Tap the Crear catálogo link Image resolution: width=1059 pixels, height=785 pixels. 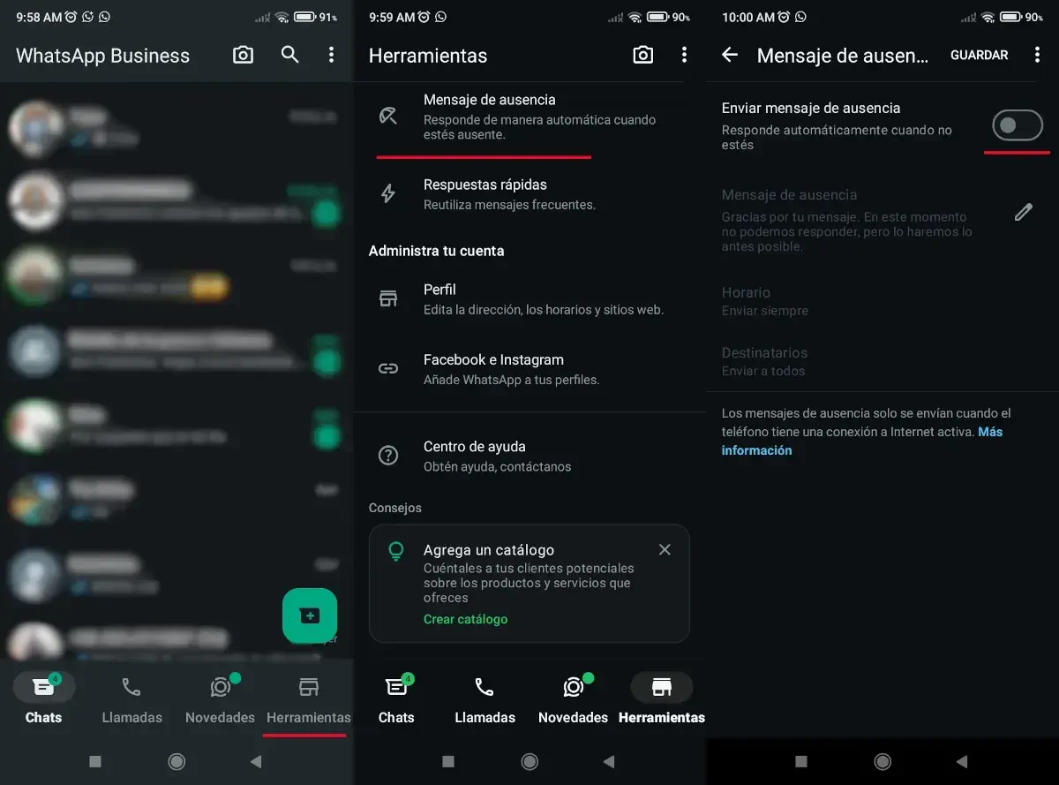pyautogui.click(x=465, y=619)
